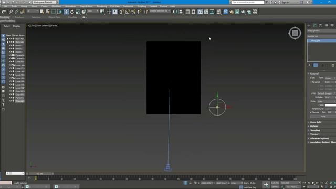Select the Select Object tool
Viewport: 336px width, 189px height.
click(41, 12)
